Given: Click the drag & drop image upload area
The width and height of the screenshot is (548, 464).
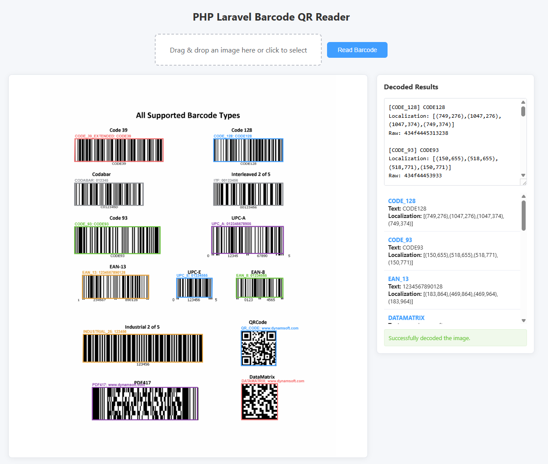Looking at the screenshot, I should 238,50.
